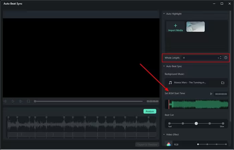Set Beat Cut to fourth stop

pyautogui.click(x=210, y=124)
